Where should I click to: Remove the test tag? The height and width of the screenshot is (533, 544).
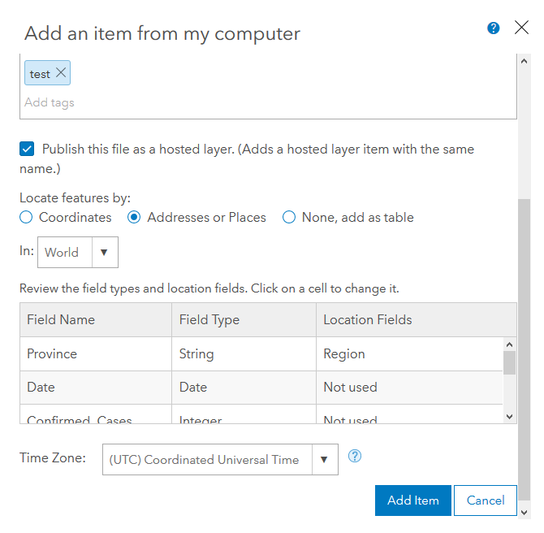61,73
